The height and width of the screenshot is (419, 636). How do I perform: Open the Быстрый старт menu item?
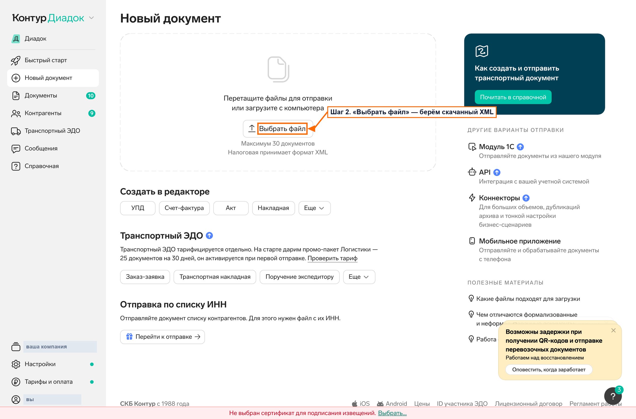point(53,60)
